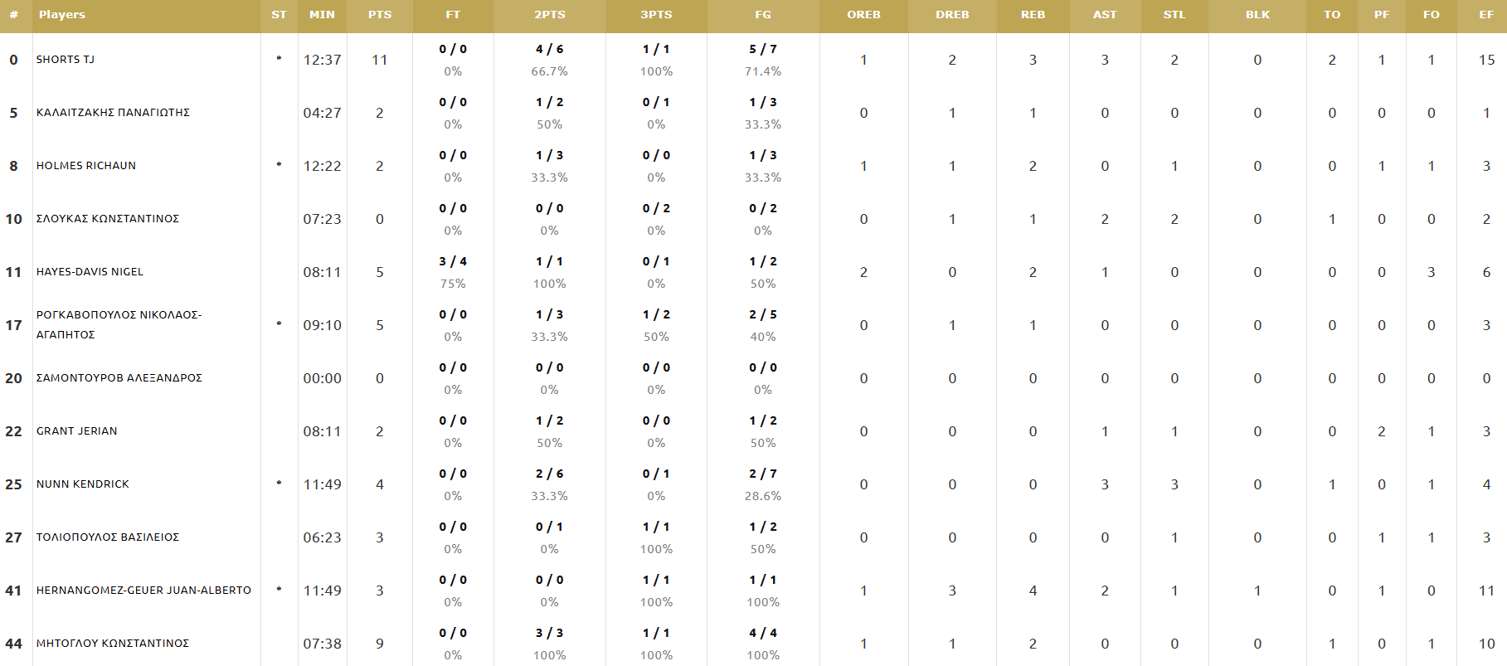The height and width of the screenshot is (666, 1507).
Task: Click the Players column header
Action: pyautogui.click(x=62, y=15)
